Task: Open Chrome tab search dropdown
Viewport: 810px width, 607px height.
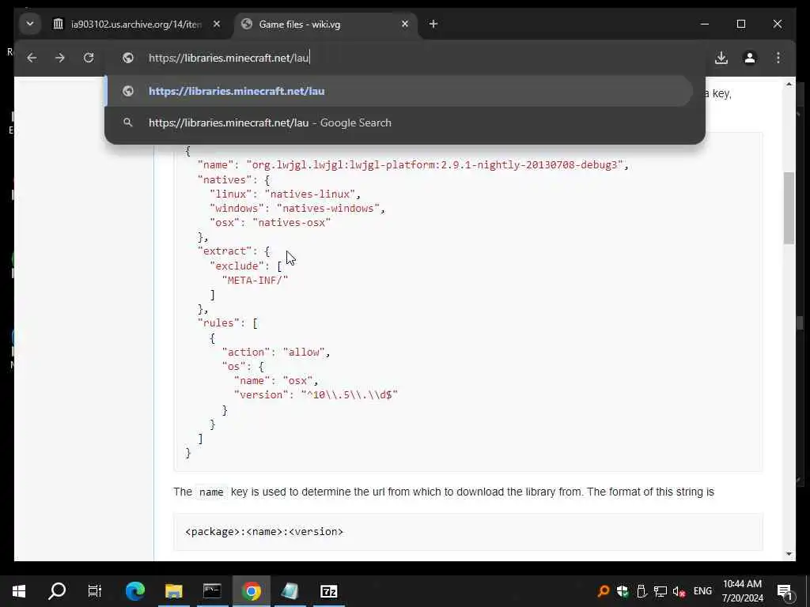Action: [30, 24]
